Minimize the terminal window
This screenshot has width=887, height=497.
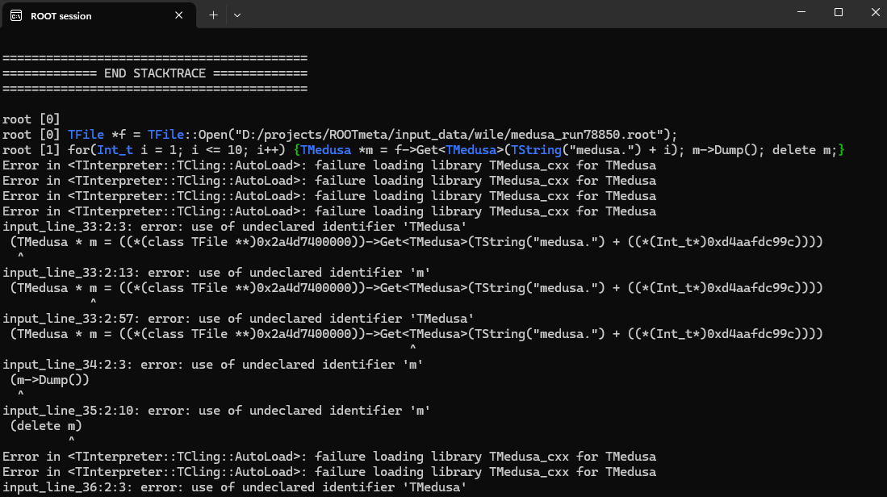794,12
